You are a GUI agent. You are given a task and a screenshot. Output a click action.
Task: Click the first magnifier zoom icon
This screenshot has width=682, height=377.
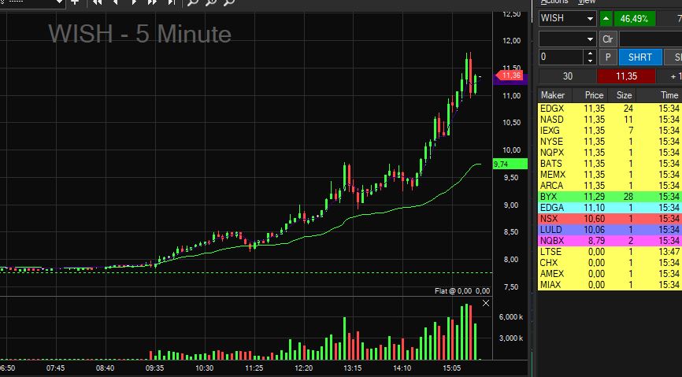tap(192, 2)
